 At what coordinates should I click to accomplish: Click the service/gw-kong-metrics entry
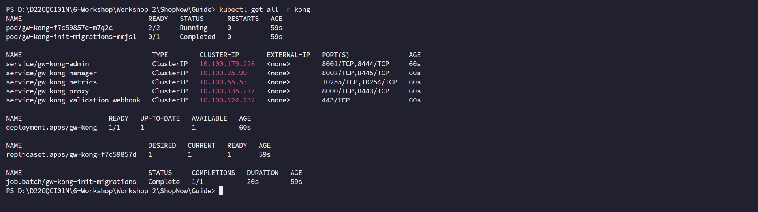coord(51,82)
